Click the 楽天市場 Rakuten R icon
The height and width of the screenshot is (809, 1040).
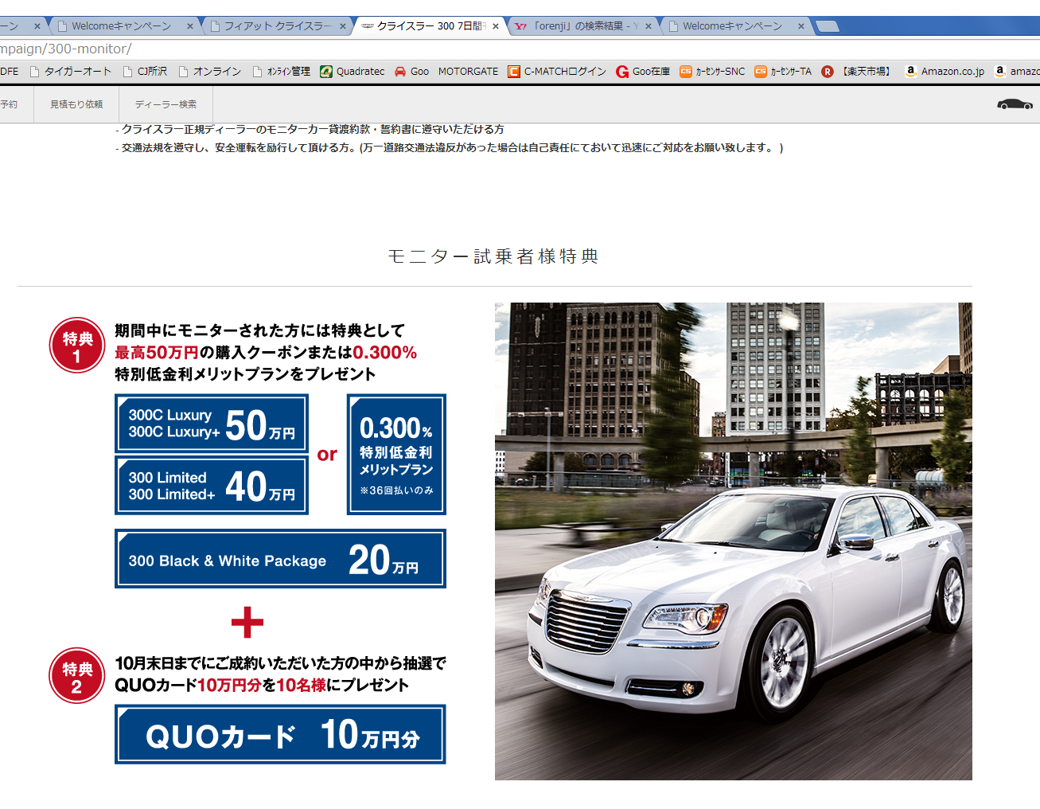pos(828,72)
